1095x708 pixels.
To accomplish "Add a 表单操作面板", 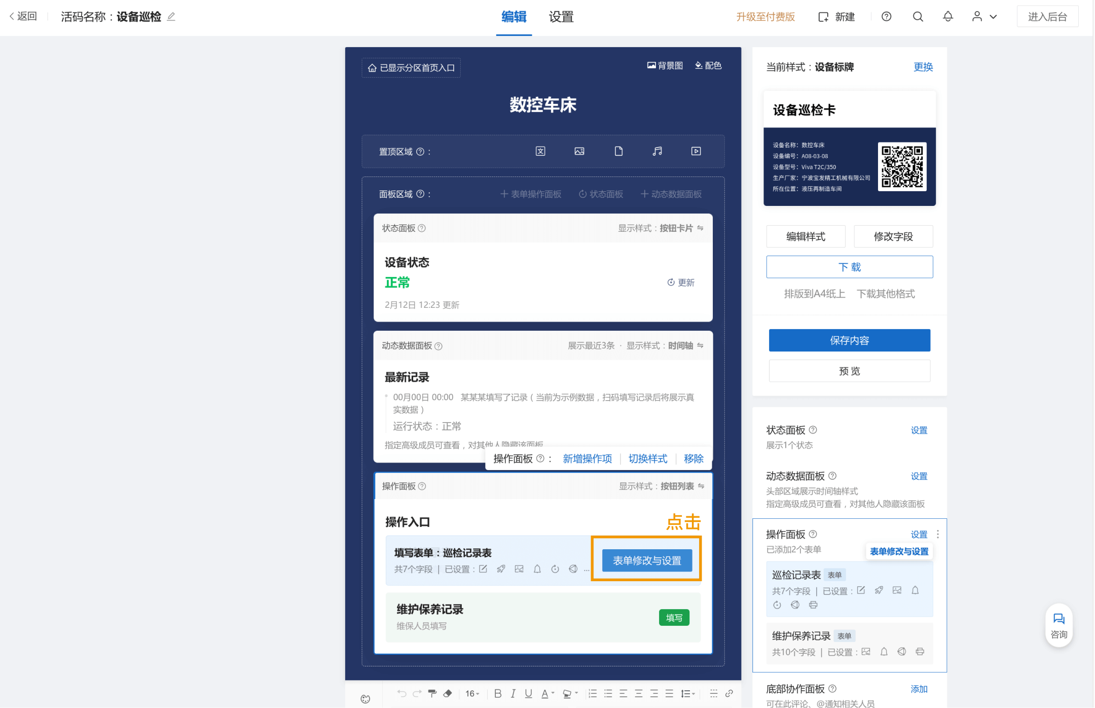I will [x=531, y=194].
